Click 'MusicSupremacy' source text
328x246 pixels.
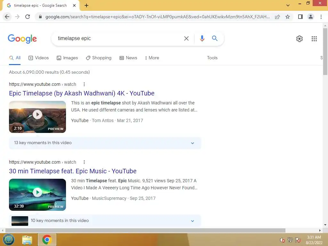tap(109, 199)
